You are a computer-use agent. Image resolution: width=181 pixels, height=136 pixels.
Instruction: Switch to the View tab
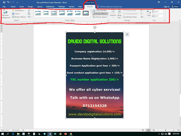[x=80, y=7]
